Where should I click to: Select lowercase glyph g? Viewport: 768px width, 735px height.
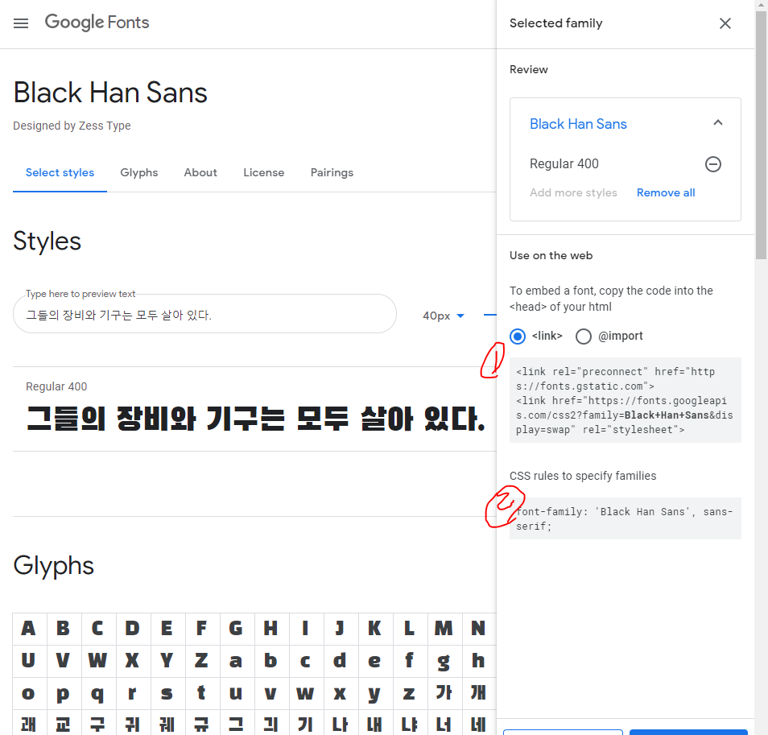pos(444,661)
